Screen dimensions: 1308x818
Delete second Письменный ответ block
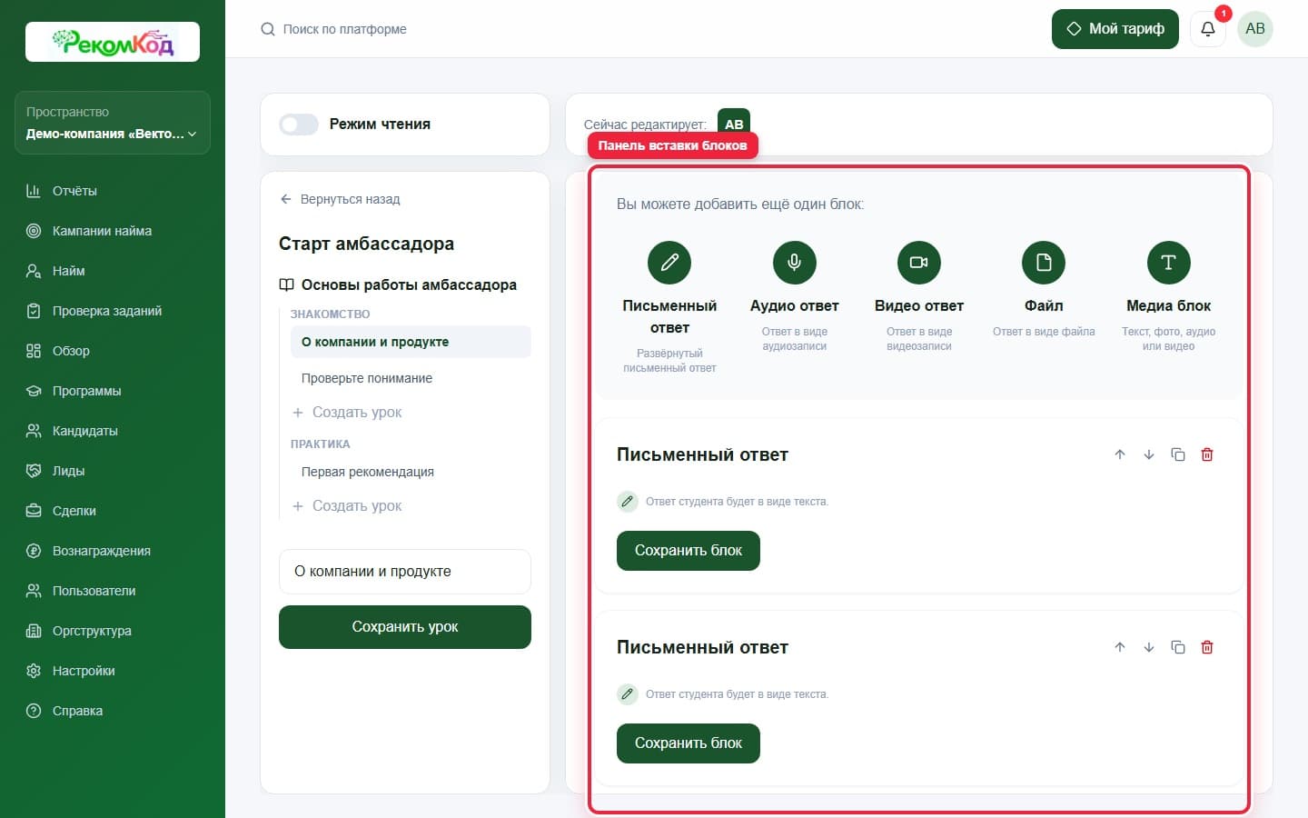pyautogui.click(x=1207, y=647)
